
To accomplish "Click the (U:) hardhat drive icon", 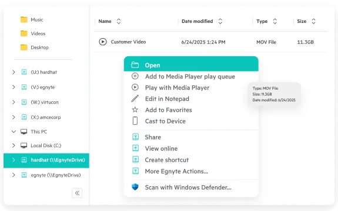I will pyautogui.click(x=24, y=72).
